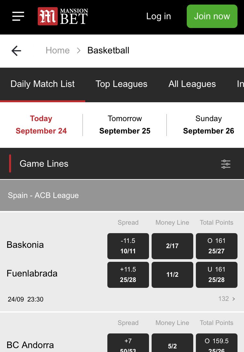Switch to Top Leagues tab
244x352 pixels.
pos(121,84)
